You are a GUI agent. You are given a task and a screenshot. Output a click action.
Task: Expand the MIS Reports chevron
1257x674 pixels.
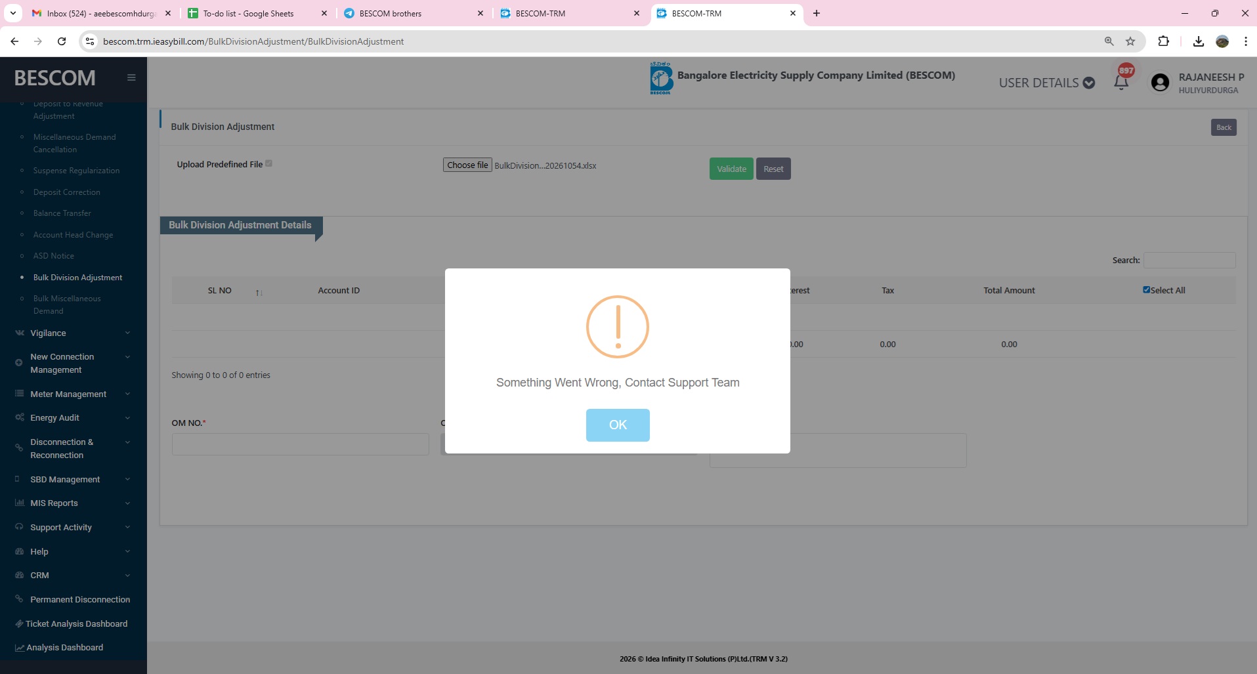coord(127,503)
